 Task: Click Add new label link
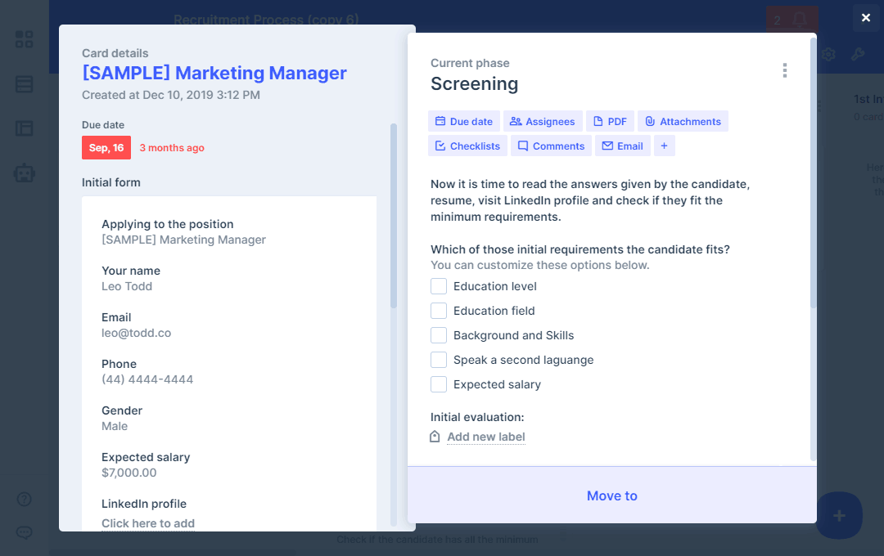[x=485, y=437]
